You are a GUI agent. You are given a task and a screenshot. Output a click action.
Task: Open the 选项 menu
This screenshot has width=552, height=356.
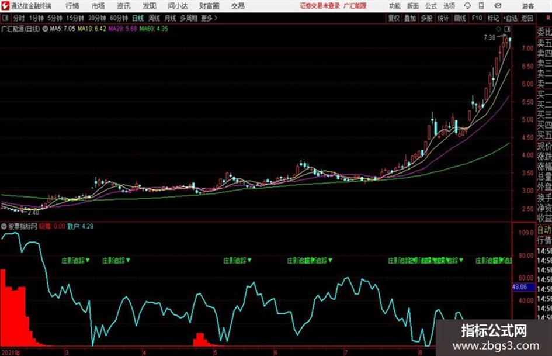click(x=449, y=6)
